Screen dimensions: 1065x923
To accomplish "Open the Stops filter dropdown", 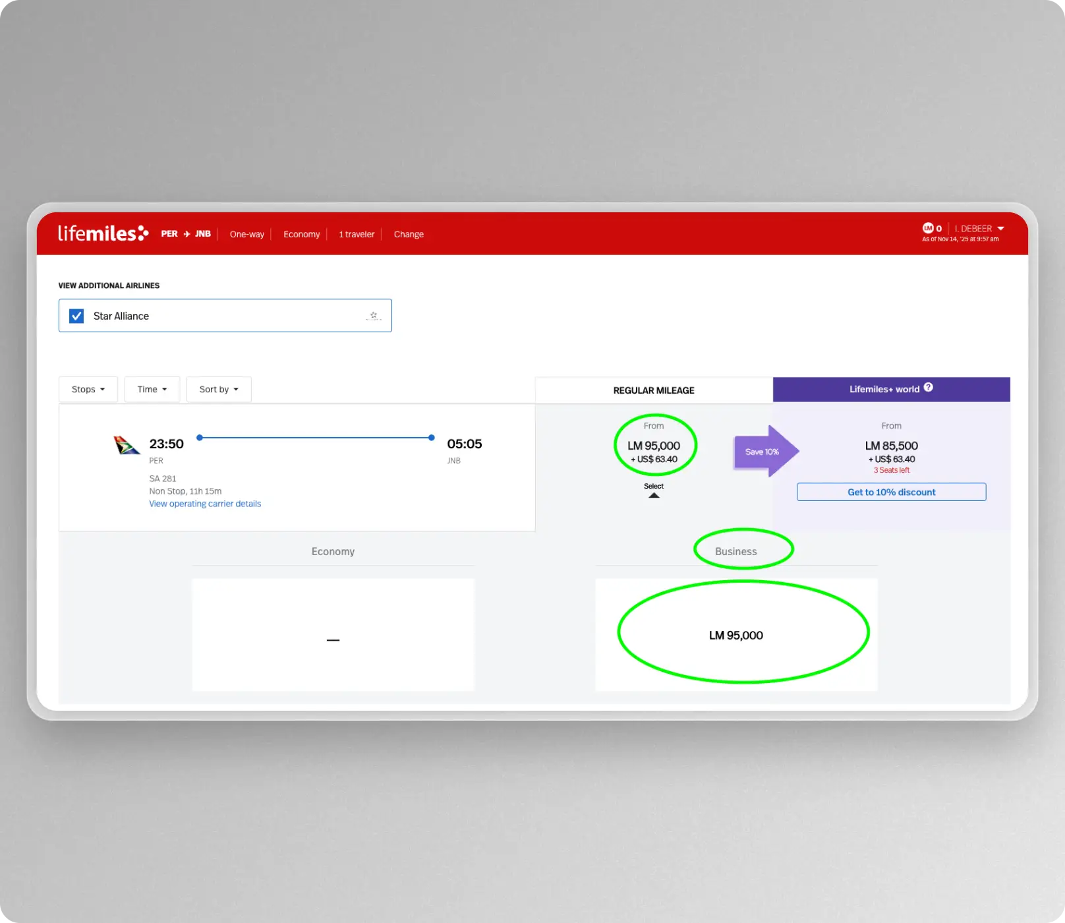I will click(x=88, y=390).
